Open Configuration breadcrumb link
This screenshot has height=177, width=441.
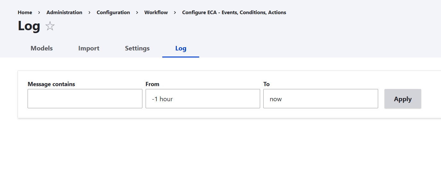(113, 13)
